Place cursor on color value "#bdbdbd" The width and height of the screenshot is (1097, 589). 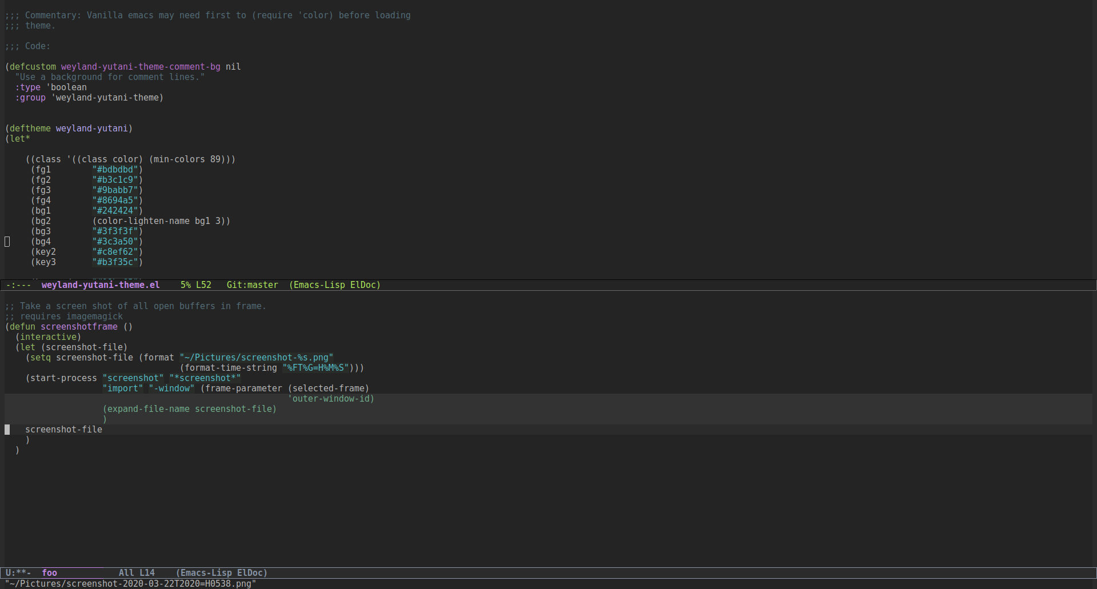pyautogui.click(x=115, y=169)
